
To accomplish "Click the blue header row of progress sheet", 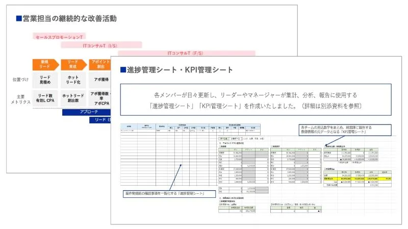I will click(190, 126).
